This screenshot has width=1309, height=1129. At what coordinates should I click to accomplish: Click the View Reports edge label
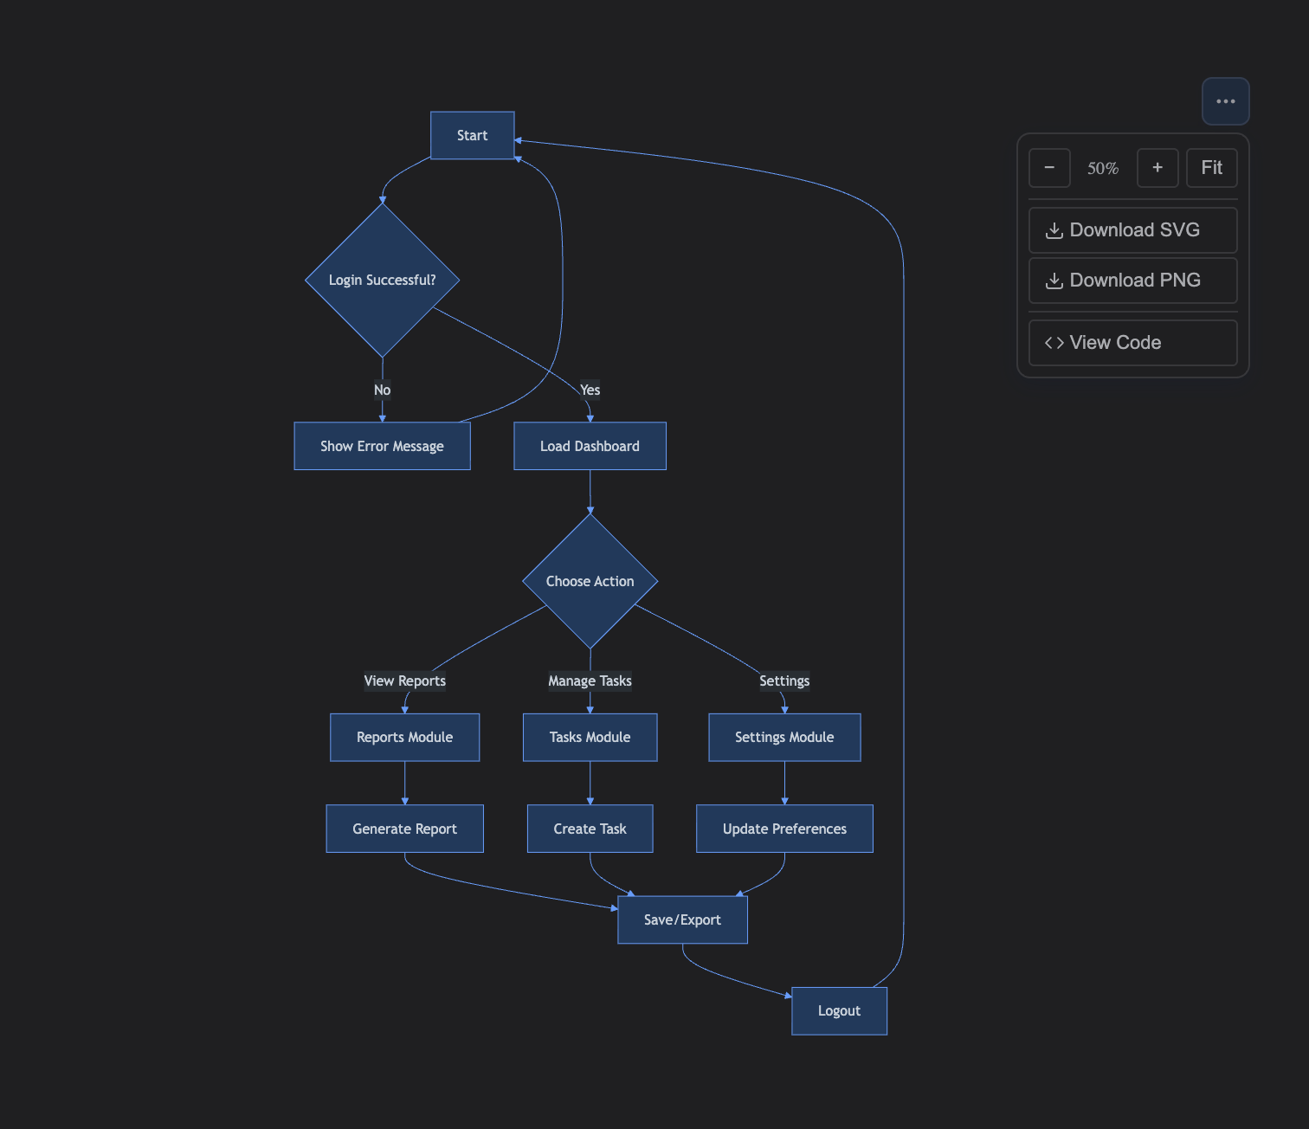click(x=404, y=681)
